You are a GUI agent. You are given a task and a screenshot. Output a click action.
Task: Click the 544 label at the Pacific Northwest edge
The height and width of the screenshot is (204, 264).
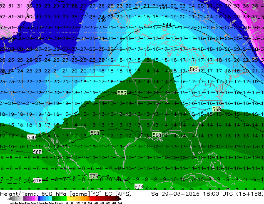[5, 73]
